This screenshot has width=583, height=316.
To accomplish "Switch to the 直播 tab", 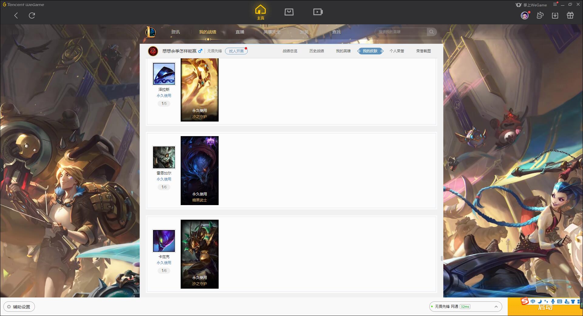I will tap(240, 32).
